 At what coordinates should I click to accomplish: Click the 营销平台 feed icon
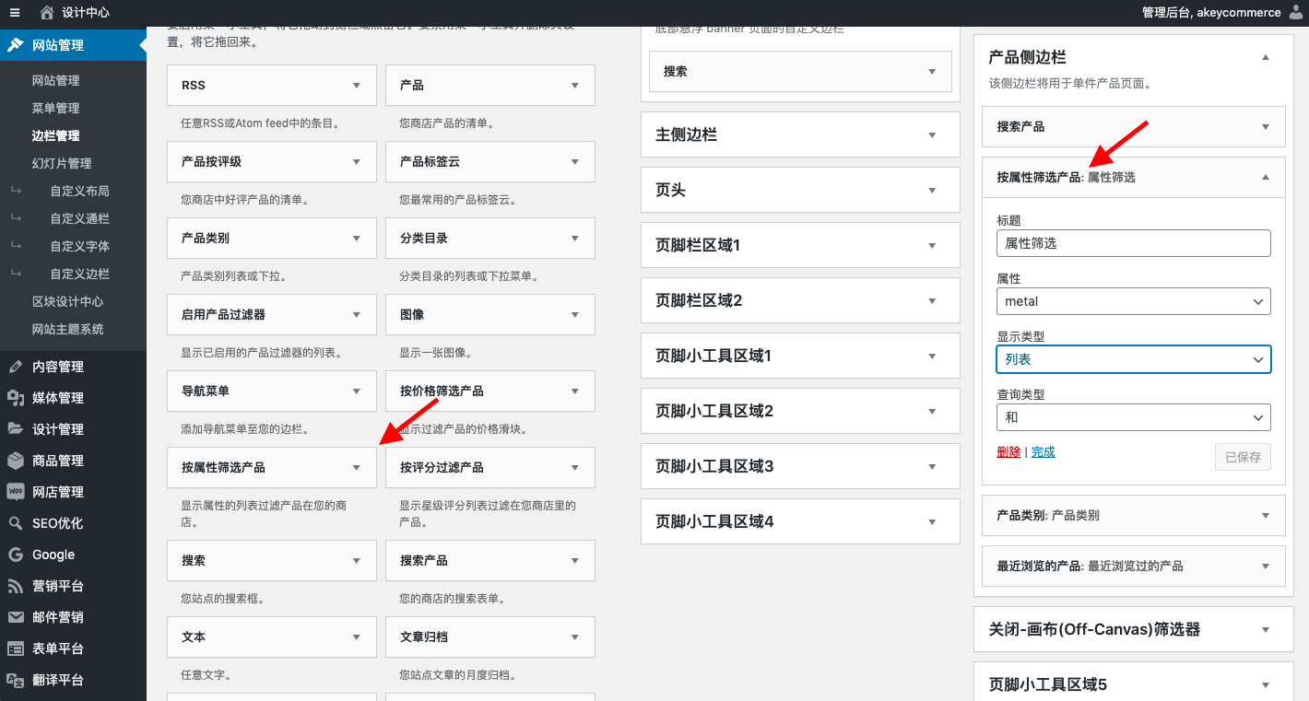coord(16,586)
